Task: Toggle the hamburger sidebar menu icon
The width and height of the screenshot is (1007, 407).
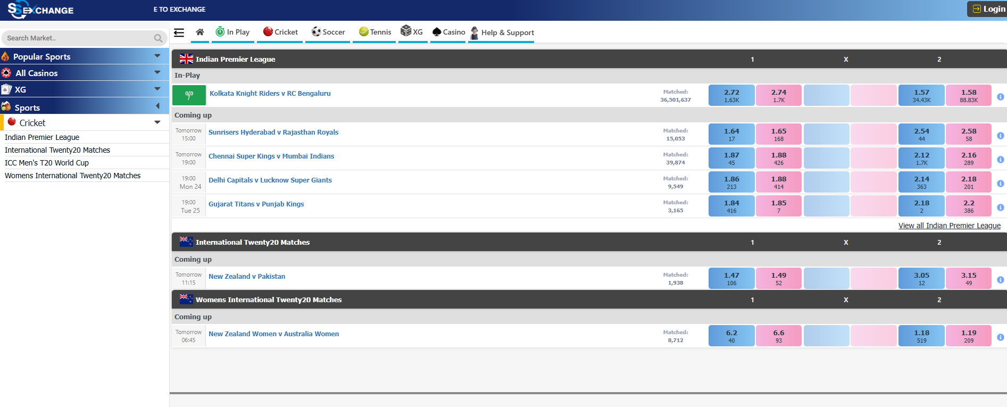Action: [x=179, y=33]
